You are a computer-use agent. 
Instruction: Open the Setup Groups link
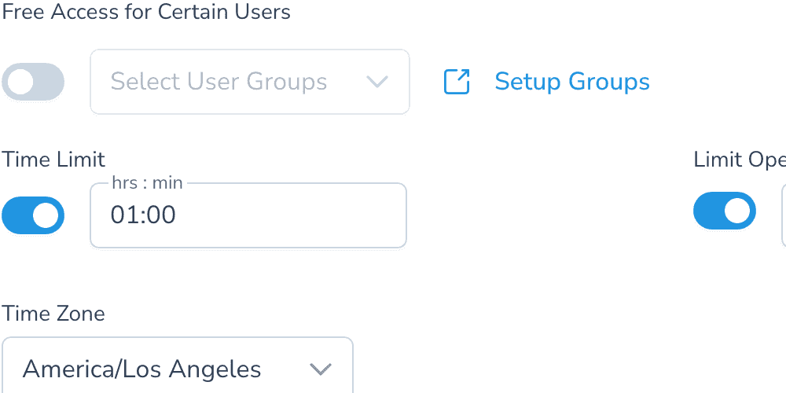point(572,82)
